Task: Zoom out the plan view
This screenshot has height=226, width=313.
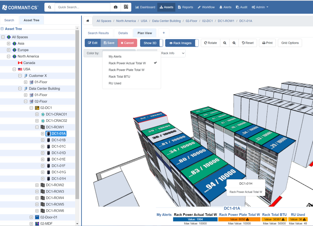Action: [225, 43]
